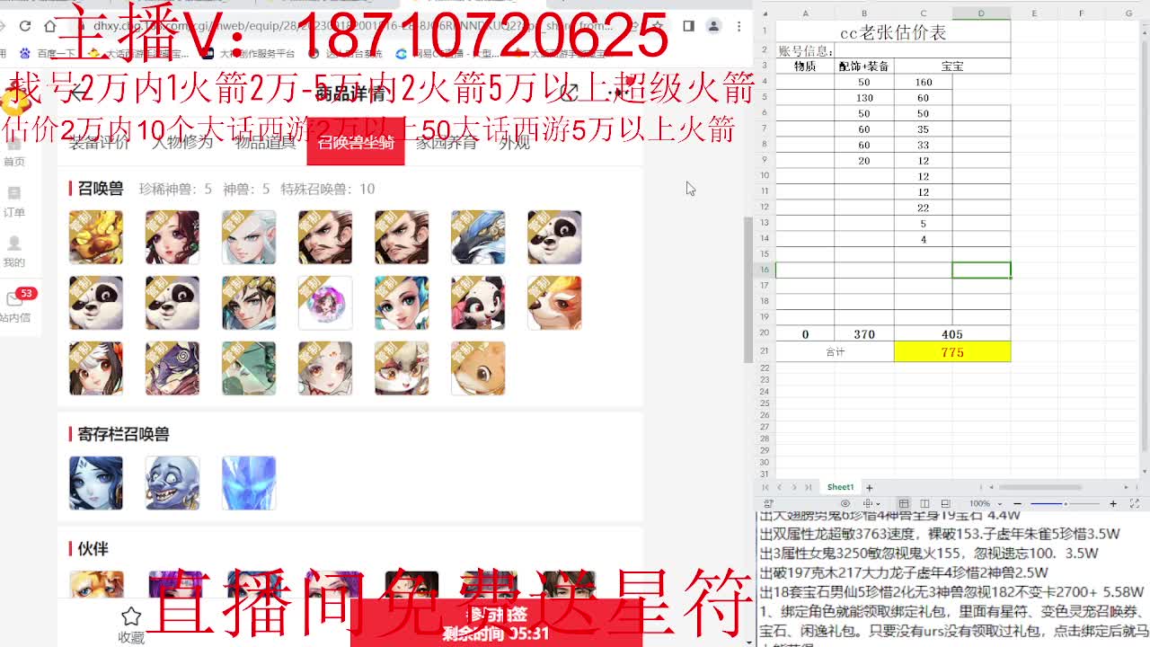This screenshot has width=1150, height=647.
Task: Reload the browser page
Action: point(24,26)
